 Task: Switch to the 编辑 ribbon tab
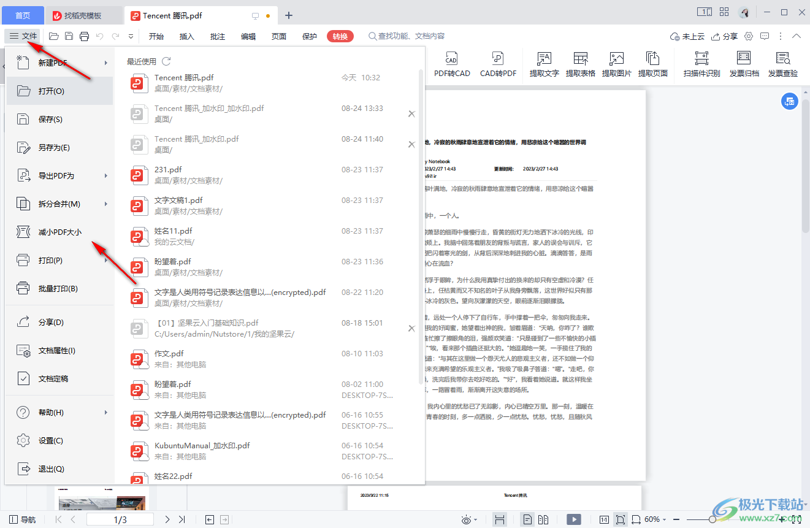point(248,36)
